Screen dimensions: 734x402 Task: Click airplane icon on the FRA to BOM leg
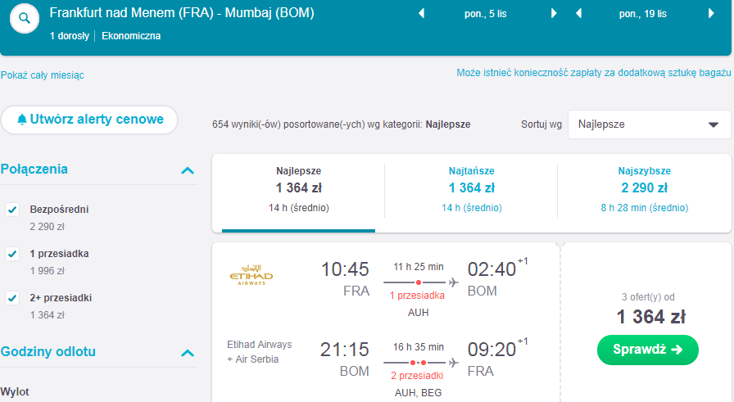click(x=453, y=282)
